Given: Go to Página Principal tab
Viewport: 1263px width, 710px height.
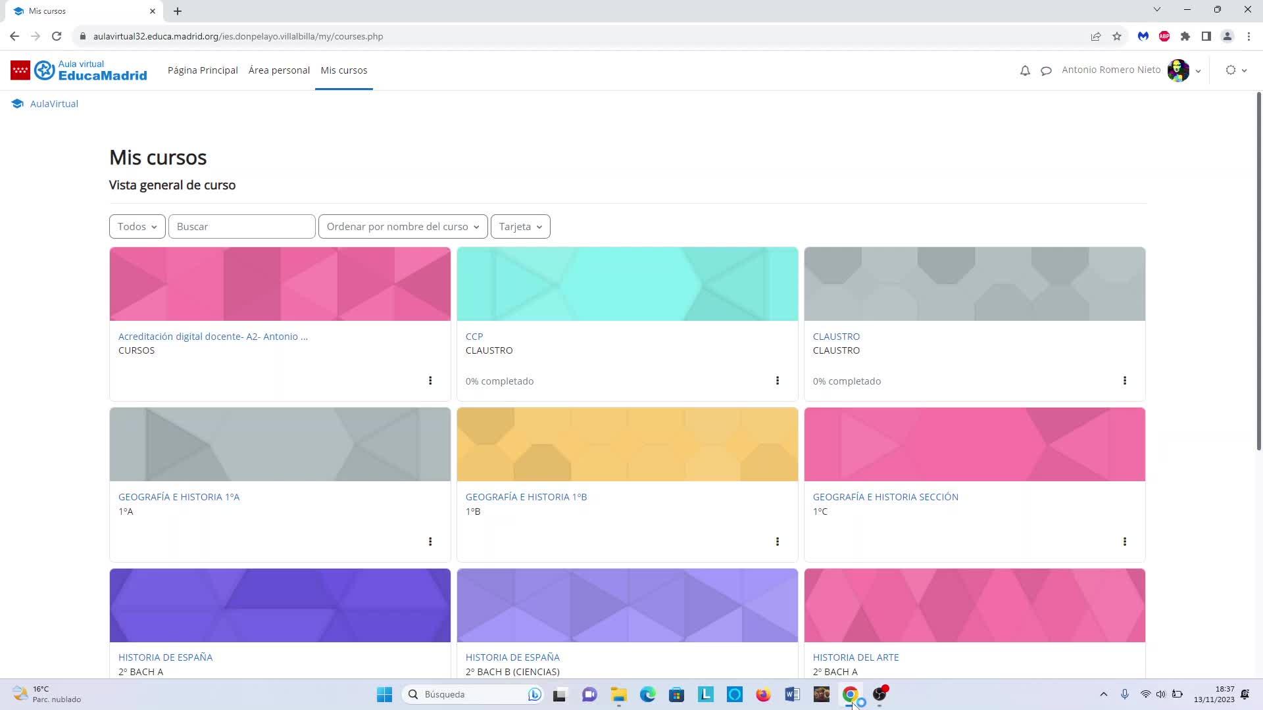Looking at the screenshot, I should 203,70.
